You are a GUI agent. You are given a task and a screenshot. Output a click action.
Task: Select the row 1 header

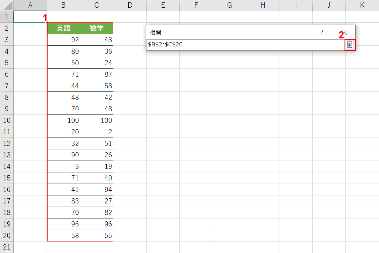(7, 17)
